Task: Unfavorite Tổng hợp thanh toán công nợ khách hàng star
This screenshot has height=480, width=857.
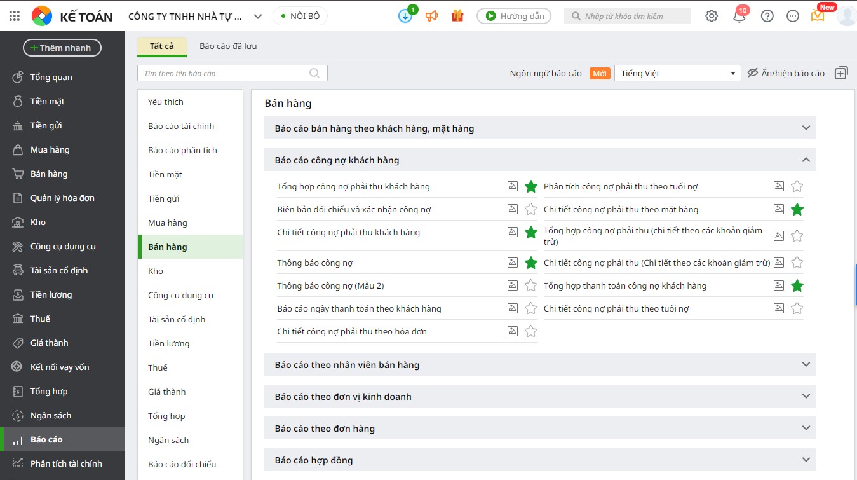Action: click(x=797, y=285)
